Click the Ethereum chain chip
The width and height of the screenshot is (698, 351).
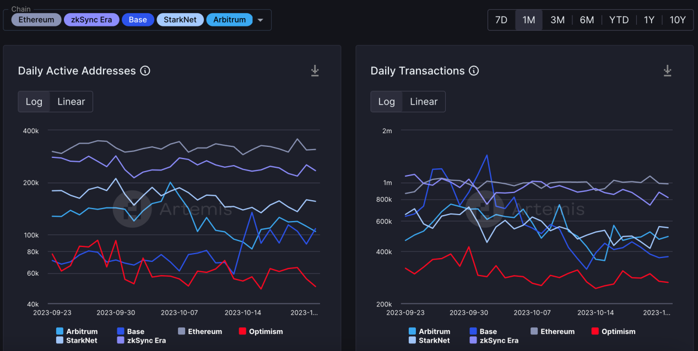[36, 20]
